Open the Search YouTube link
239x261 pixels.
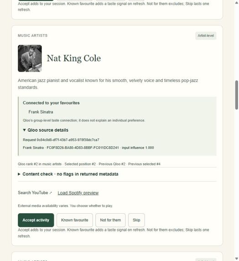(x=33, y=193)
